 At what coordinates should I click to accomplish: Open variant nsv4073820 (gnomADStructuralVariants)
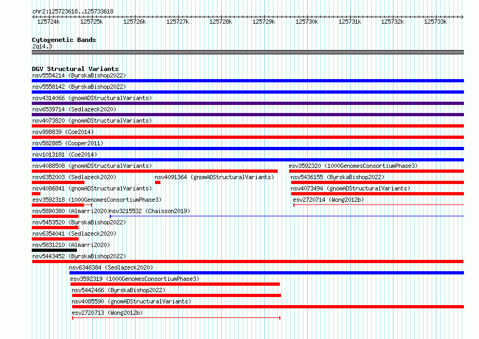tap(92, 121)
